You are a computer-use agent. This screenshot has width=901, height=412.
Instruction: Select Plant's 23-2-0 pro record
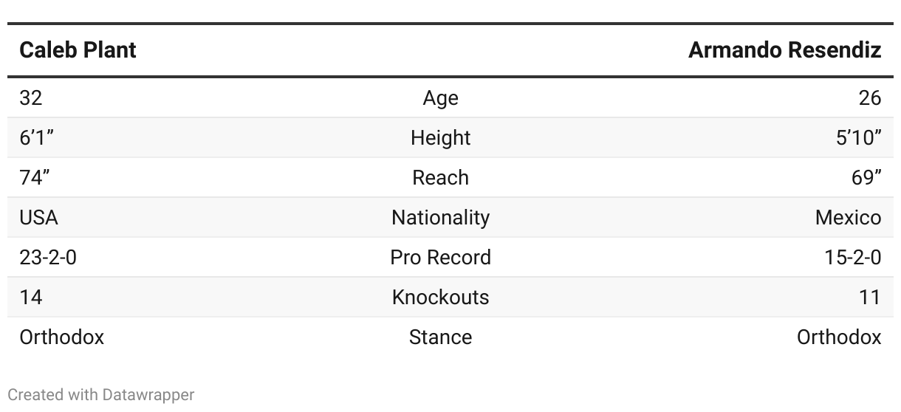pyautogui.click(x=48, y=258)
